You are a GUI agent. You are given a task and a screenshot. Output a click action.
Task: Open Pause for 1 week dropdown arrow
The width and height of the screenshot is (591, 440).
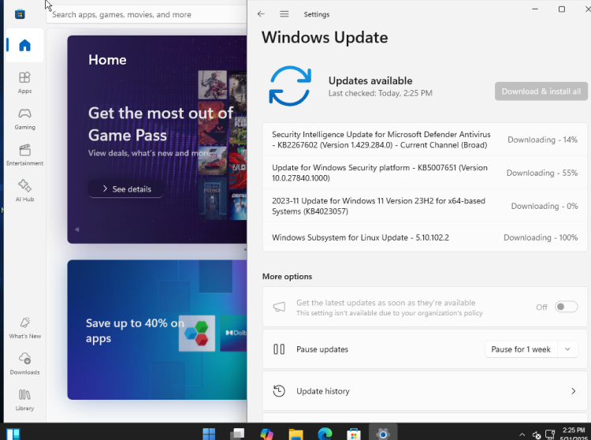click(567, 349)
